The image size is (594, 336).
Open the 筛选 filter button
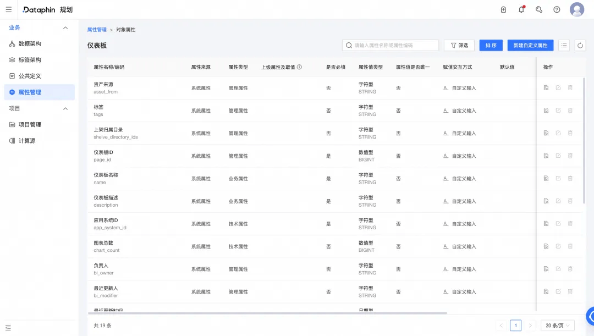[x=459, y=46]
